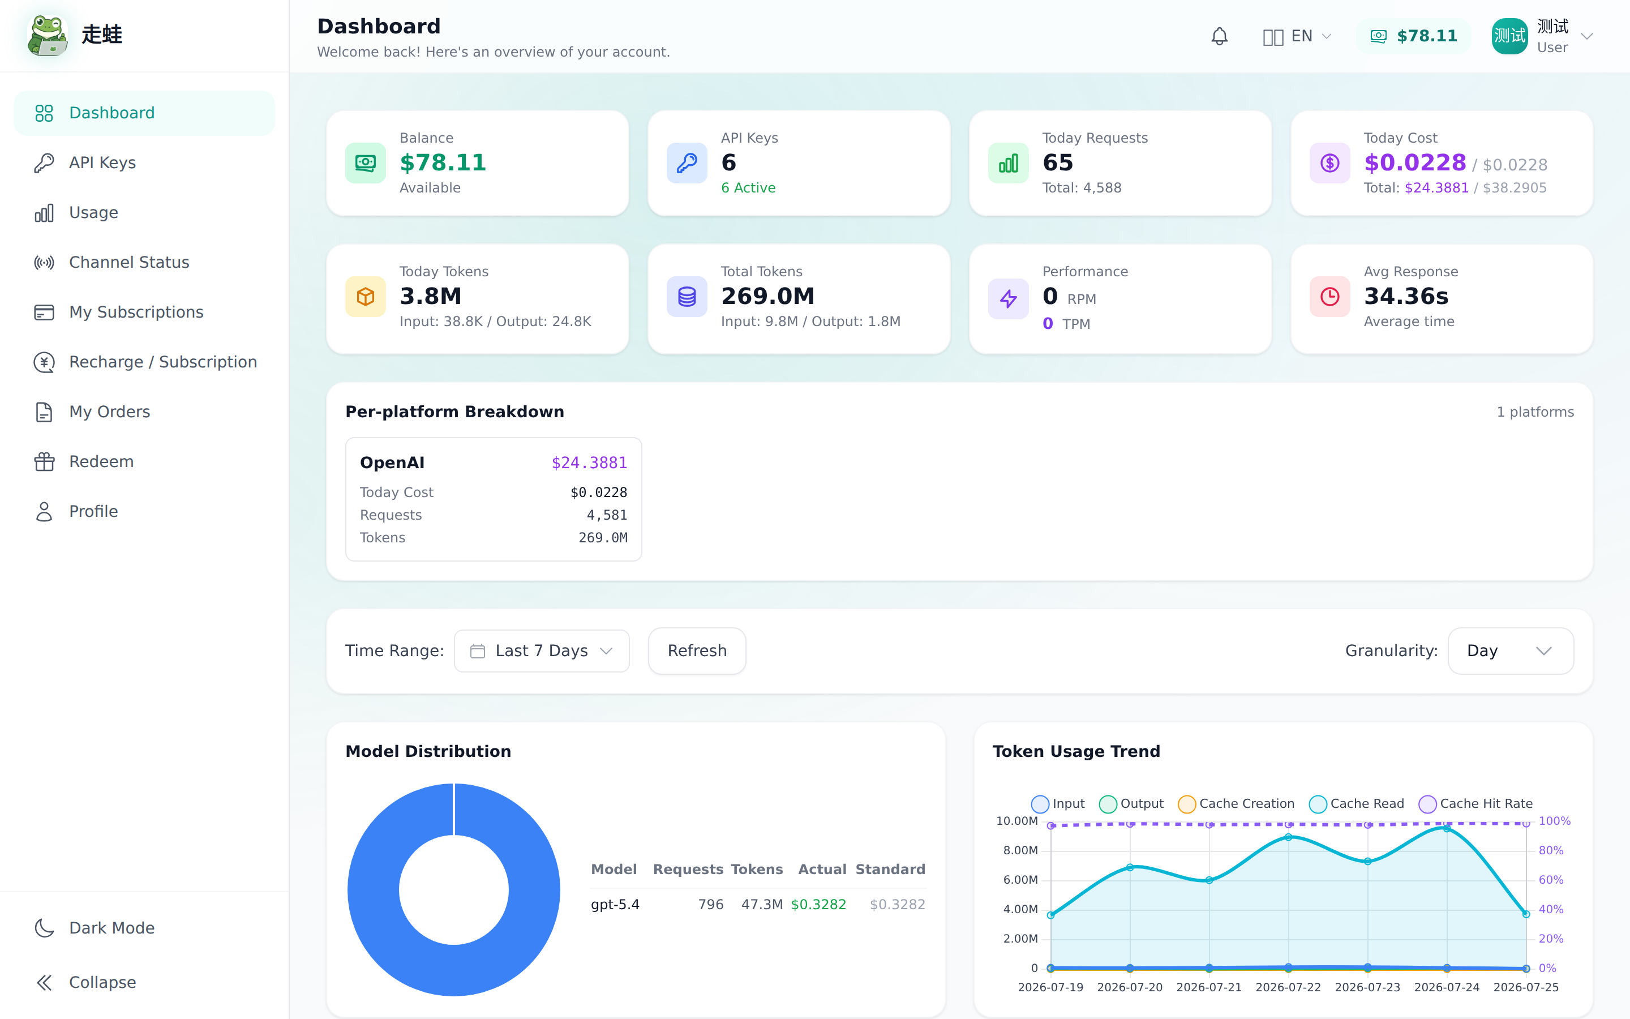Viewport: 1630px width, 1019px height.
Task: Click the frog logo in sidebar header
Action: coord(47,35)
